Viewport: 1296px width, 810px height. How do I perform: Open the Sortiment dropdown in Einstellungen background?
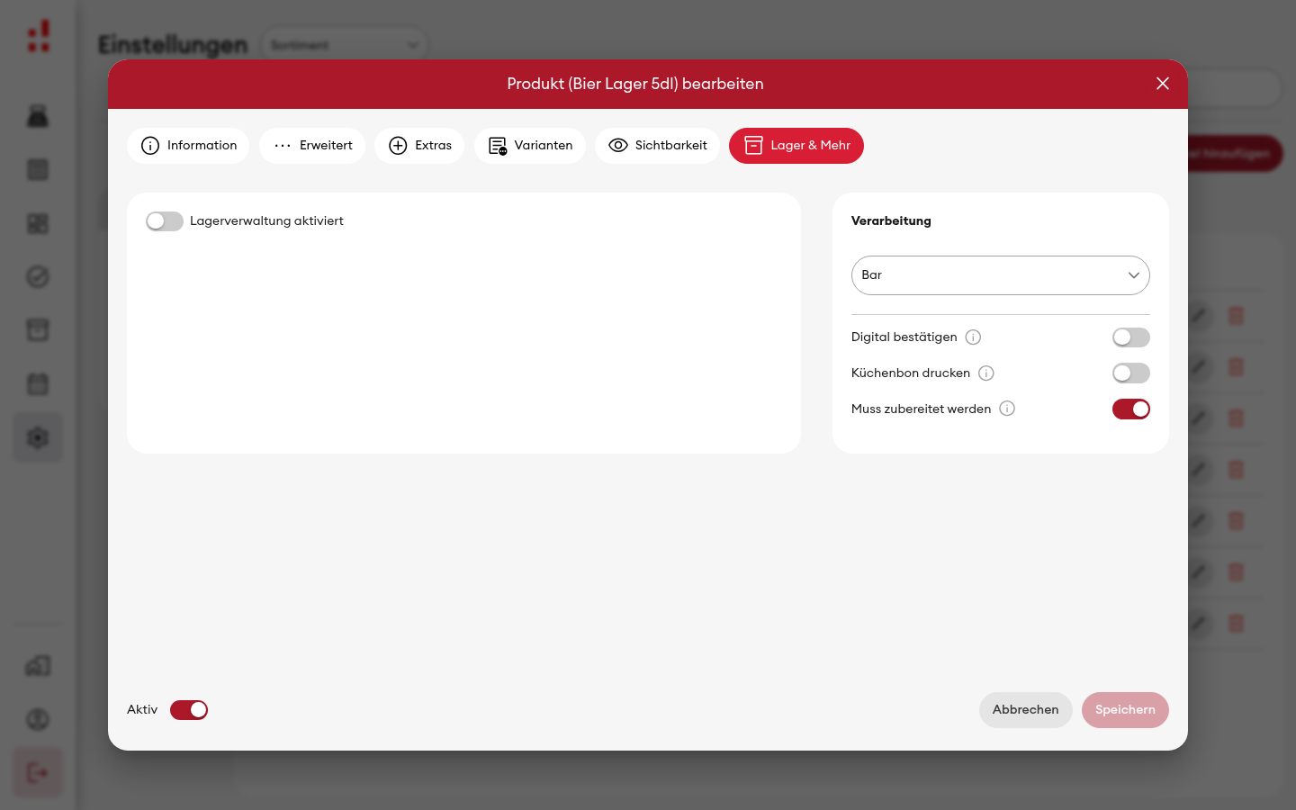click(345, 45)
